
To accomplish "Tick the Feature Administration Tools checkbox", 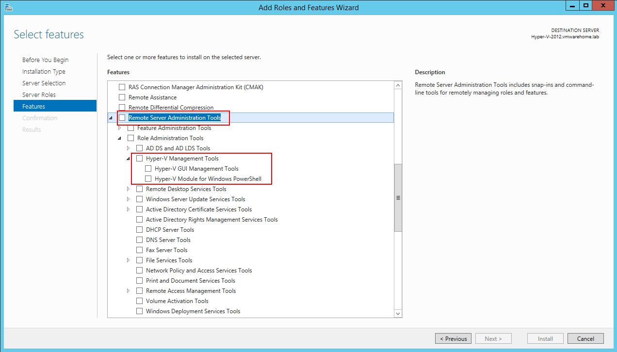I will tap(131, 128).
